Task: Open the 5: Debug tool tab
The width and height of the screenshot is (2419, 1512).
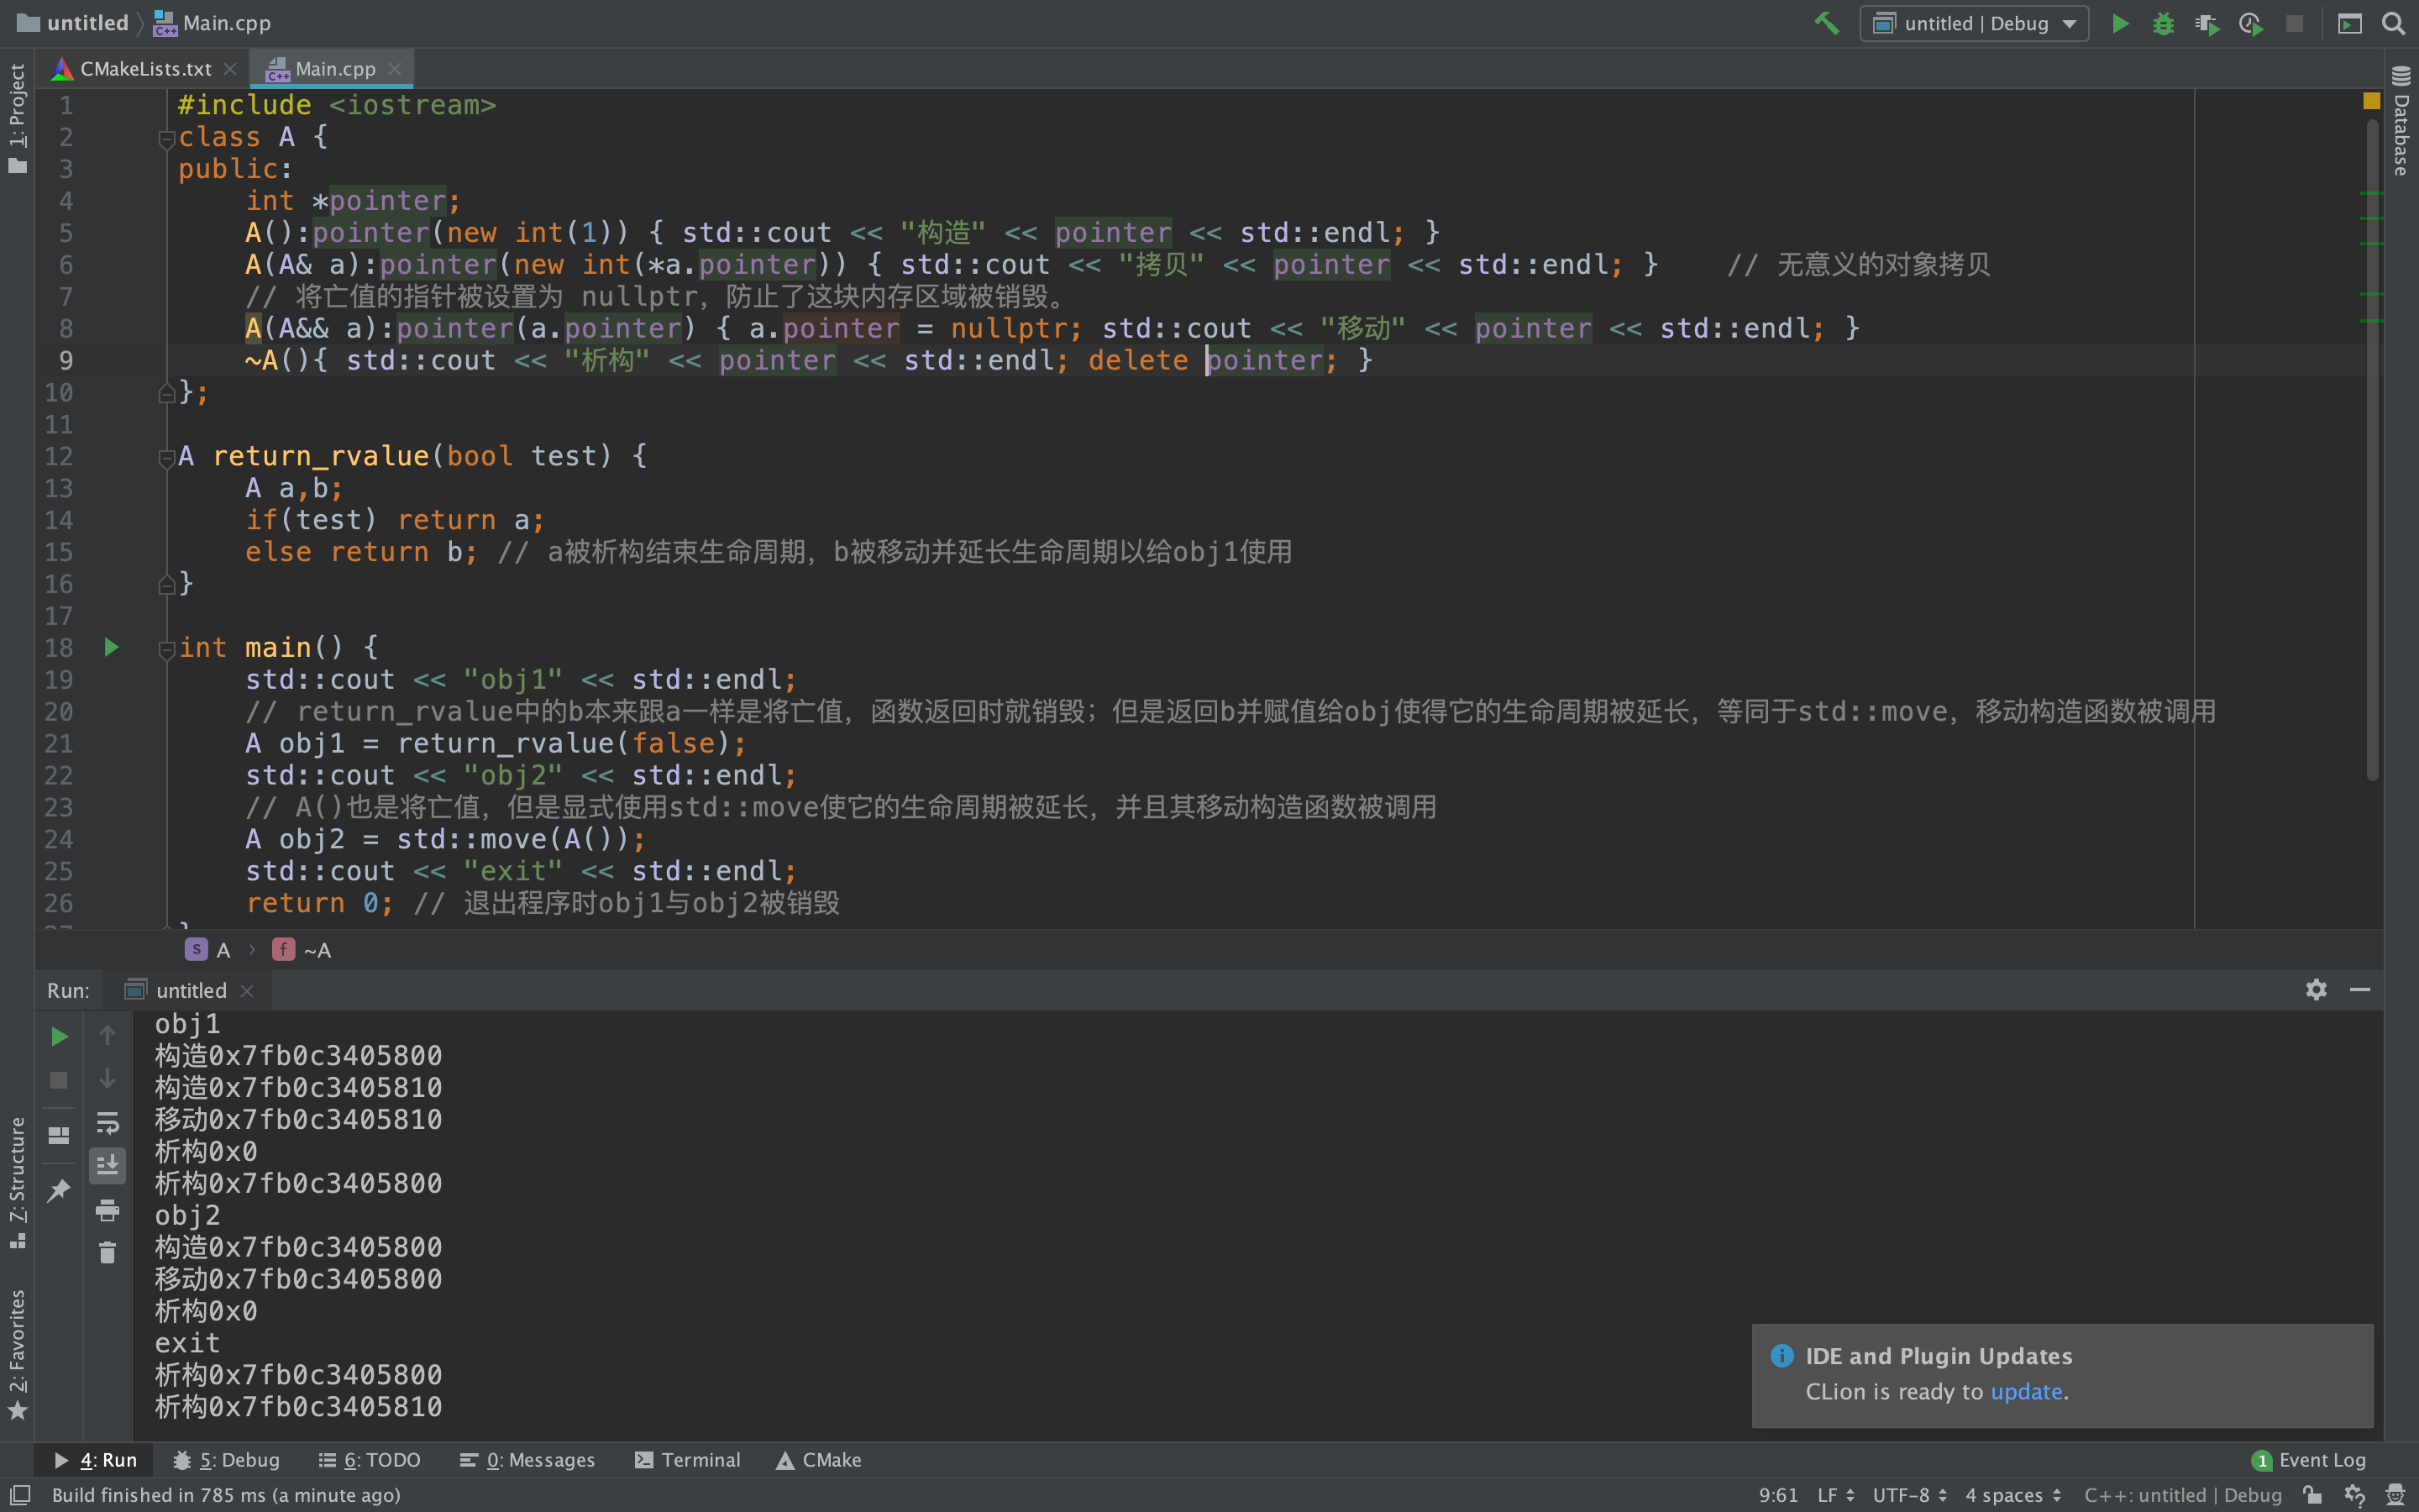Action: coord(227,1460)
